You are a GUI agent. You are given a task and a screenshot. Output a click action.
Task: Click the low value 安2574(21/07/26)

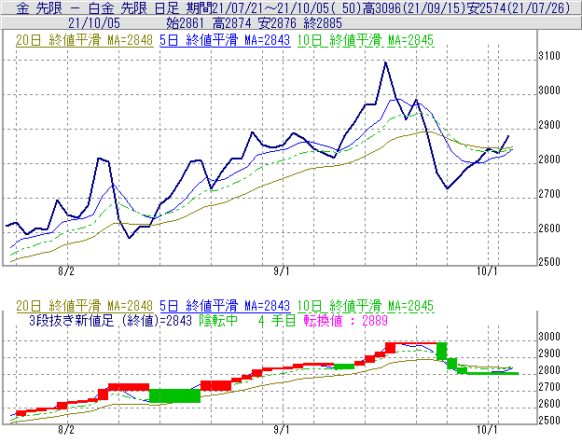pyautogui.click(x=519, y=7)
